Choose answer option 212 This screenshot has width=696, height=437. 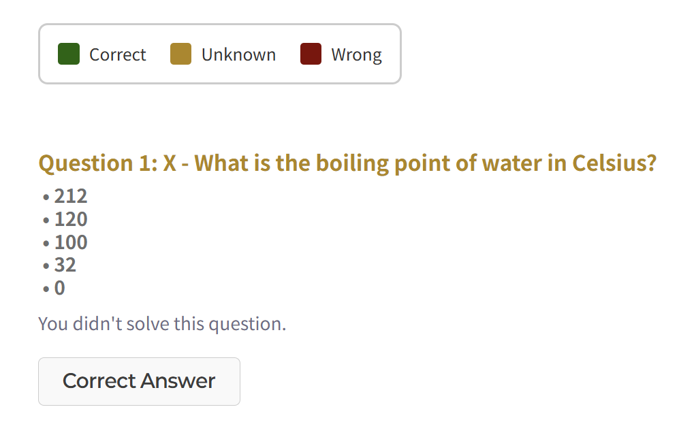pos(71,197)
